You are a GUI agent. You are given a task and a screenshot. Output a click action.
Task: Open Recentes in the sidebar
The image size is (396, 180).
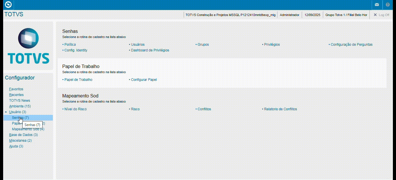click(x=16, y=95)
